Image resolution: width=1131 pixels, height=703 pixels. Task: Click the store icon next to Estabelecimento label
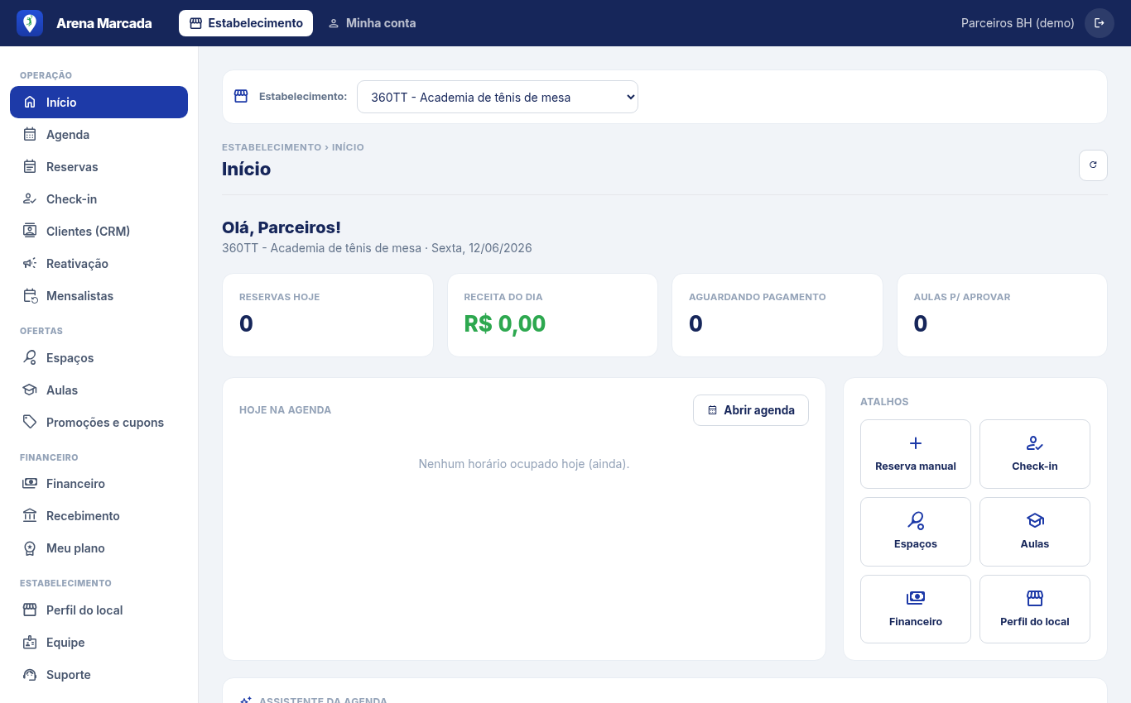pyautogui.click(x=241, y=96)
